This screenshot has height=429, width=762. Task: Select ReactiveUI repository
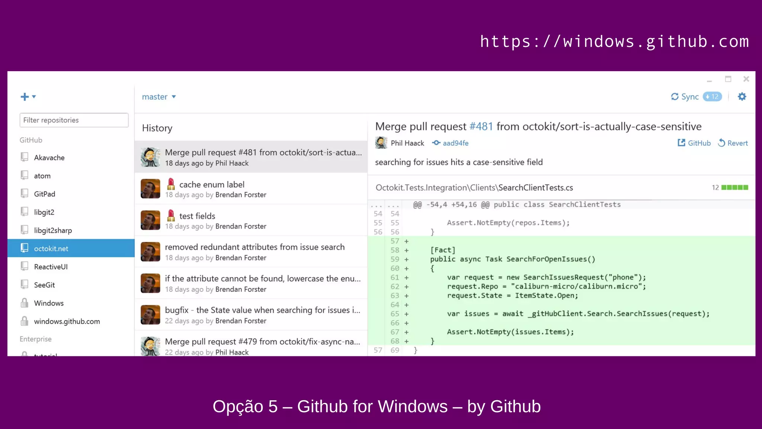(71, 267)
